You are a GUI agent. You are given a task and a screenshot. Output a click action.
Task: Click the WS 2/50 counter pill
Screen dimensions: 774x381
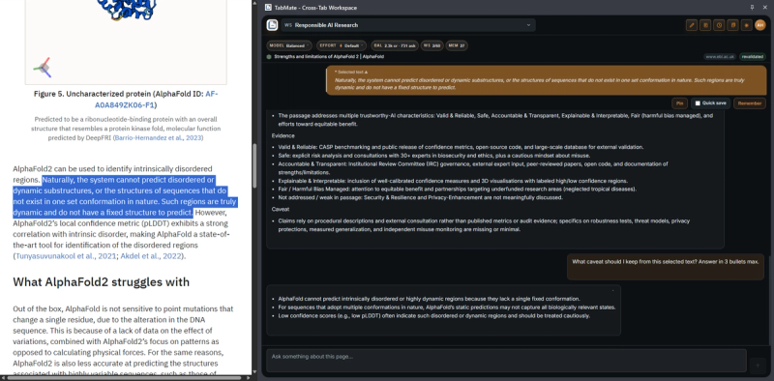pyautogui.click(x=432, y=45)
